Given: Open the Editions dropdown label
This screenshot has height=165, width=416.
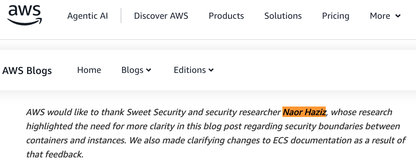Looking at the screenshot, I should (190, 70).
